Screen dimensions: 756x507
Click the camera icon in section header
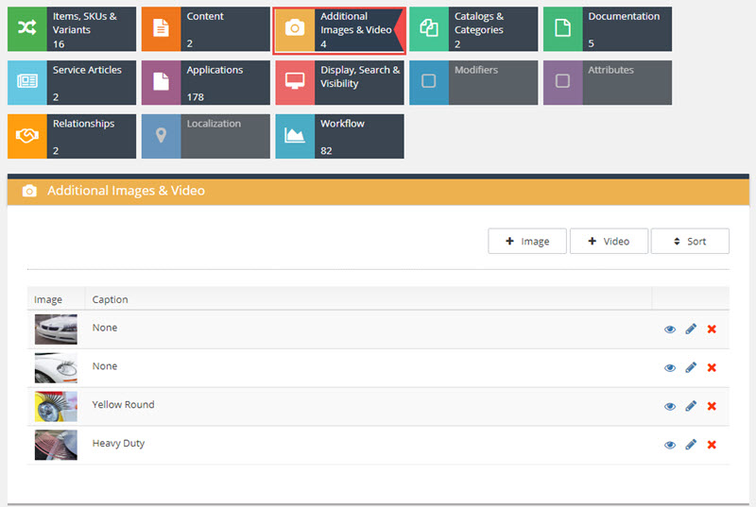click(x=29, y=191)
